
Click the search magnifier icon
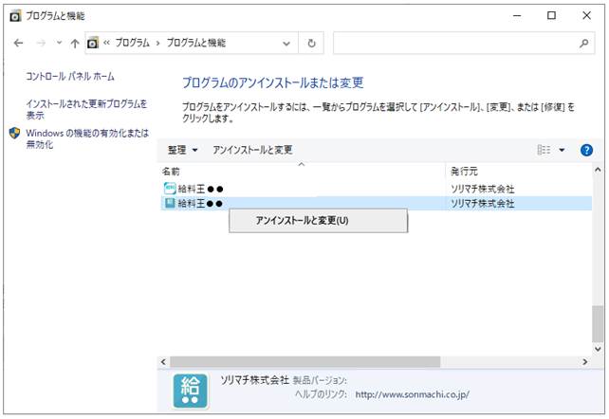583,43
